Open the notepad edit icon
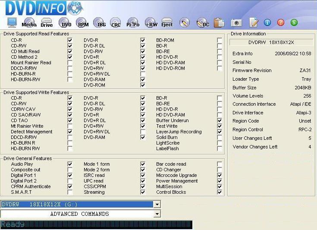The width and height of the screenshot is (317, 230). click(254, 22)
